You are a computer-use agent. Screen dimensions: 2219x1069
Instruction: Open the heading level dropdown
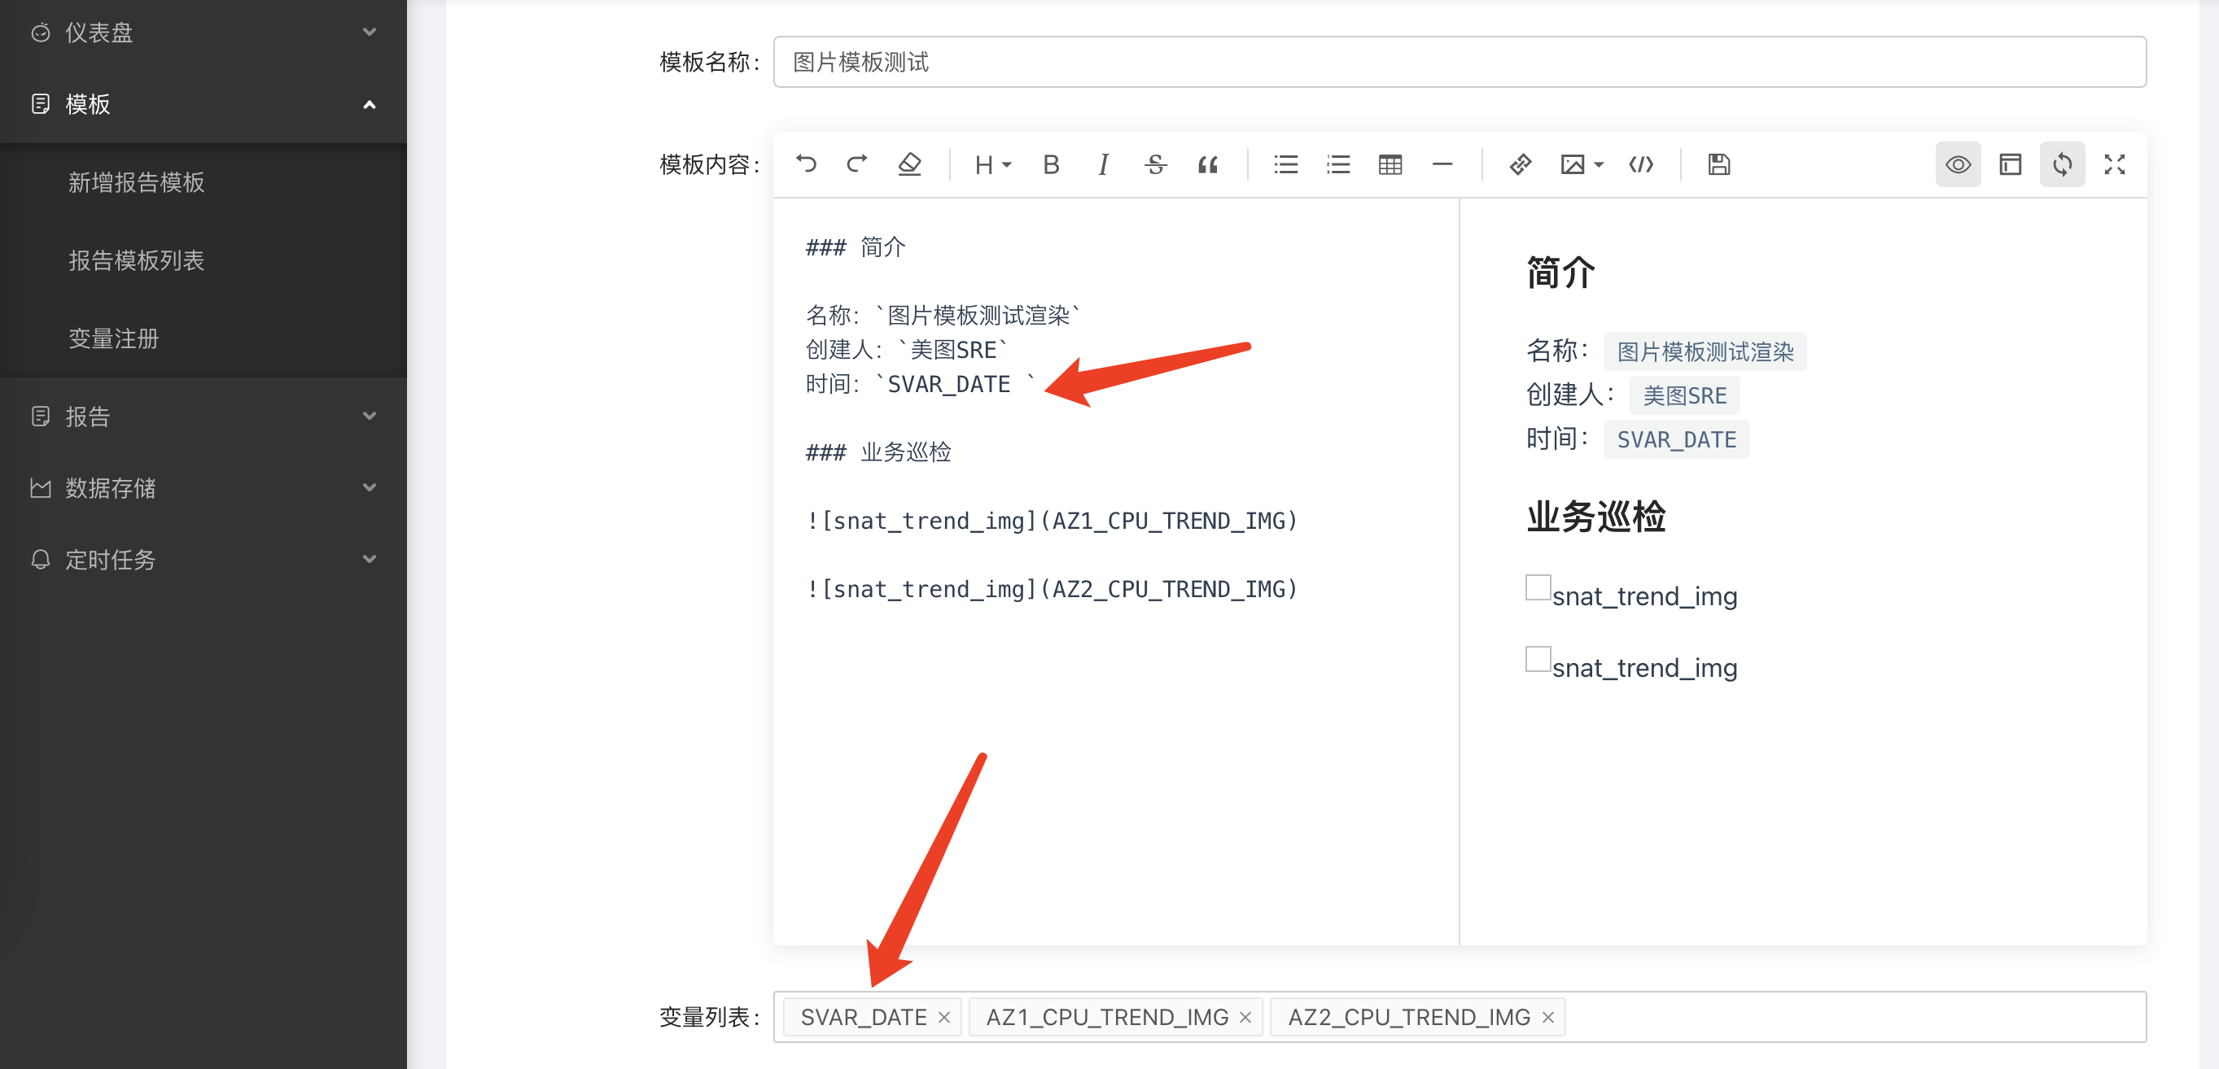click(991, 164)
